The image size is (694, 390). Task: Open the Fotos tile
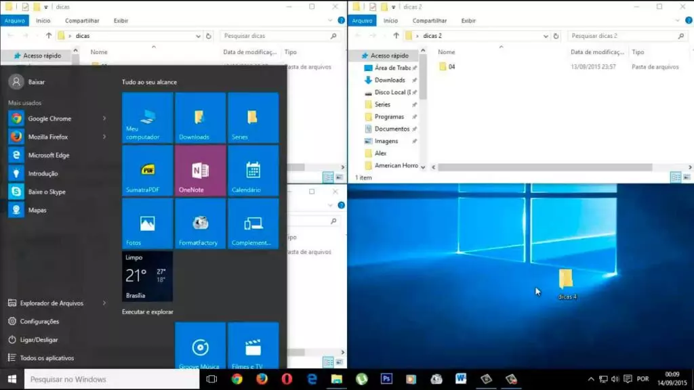click(x=147, y=223)
